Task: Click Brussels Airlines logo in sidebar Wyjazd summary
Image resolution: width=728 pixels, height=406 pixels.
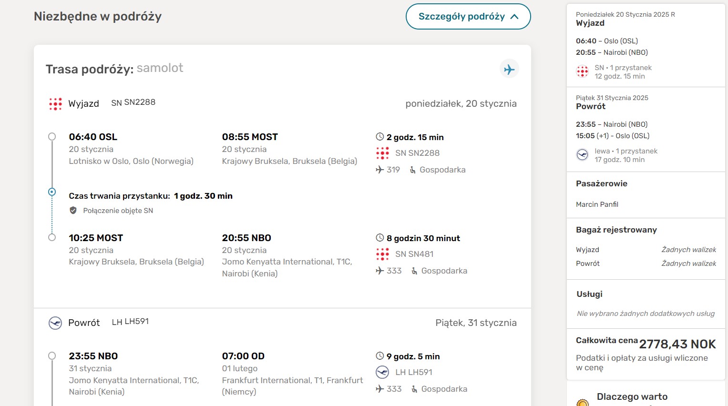Action: click(x=582, y=72)
